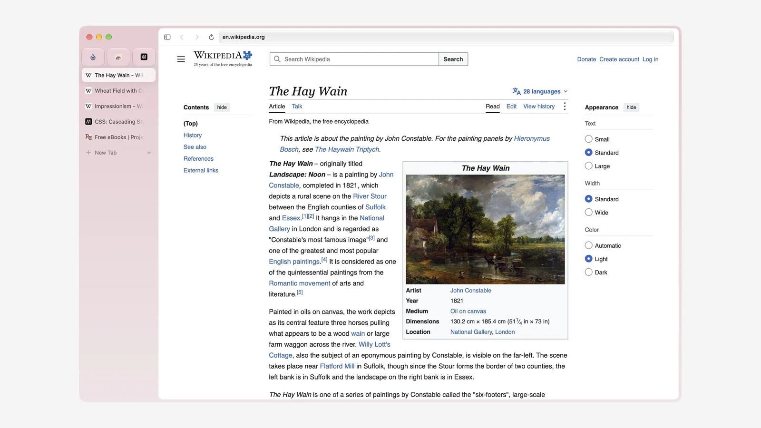
Task: Open the Free eBooks Project Gutenberg tab
Action: [118, 137]
